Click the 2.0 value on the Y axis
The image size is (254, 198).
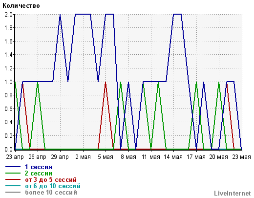tap(8, 15)
